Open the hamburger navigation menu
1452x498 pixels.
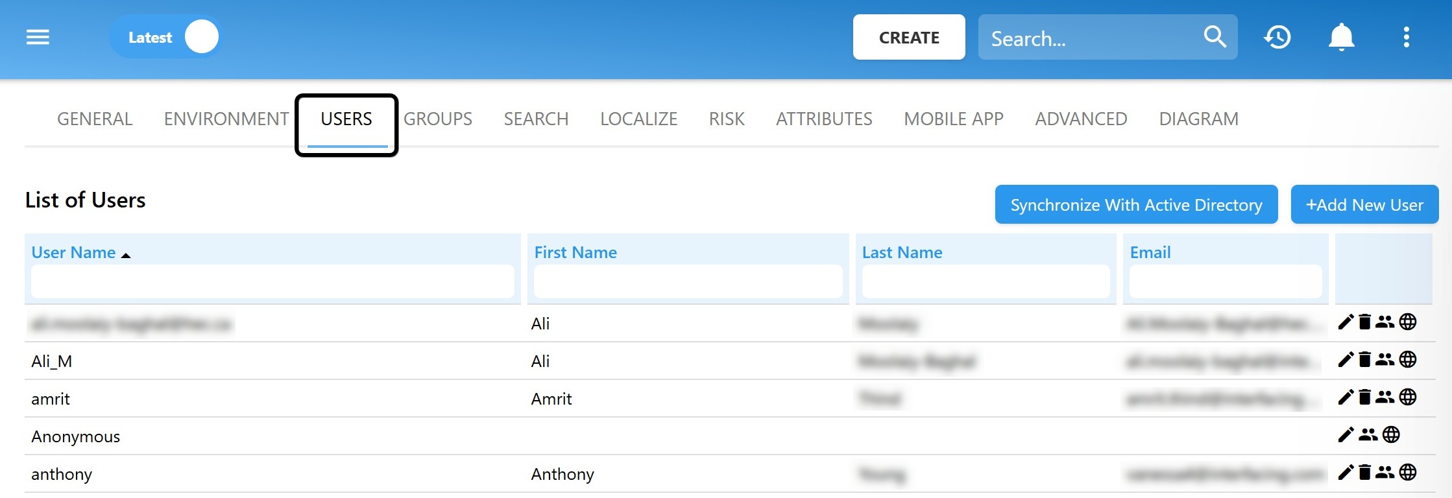tap(38, 37)
